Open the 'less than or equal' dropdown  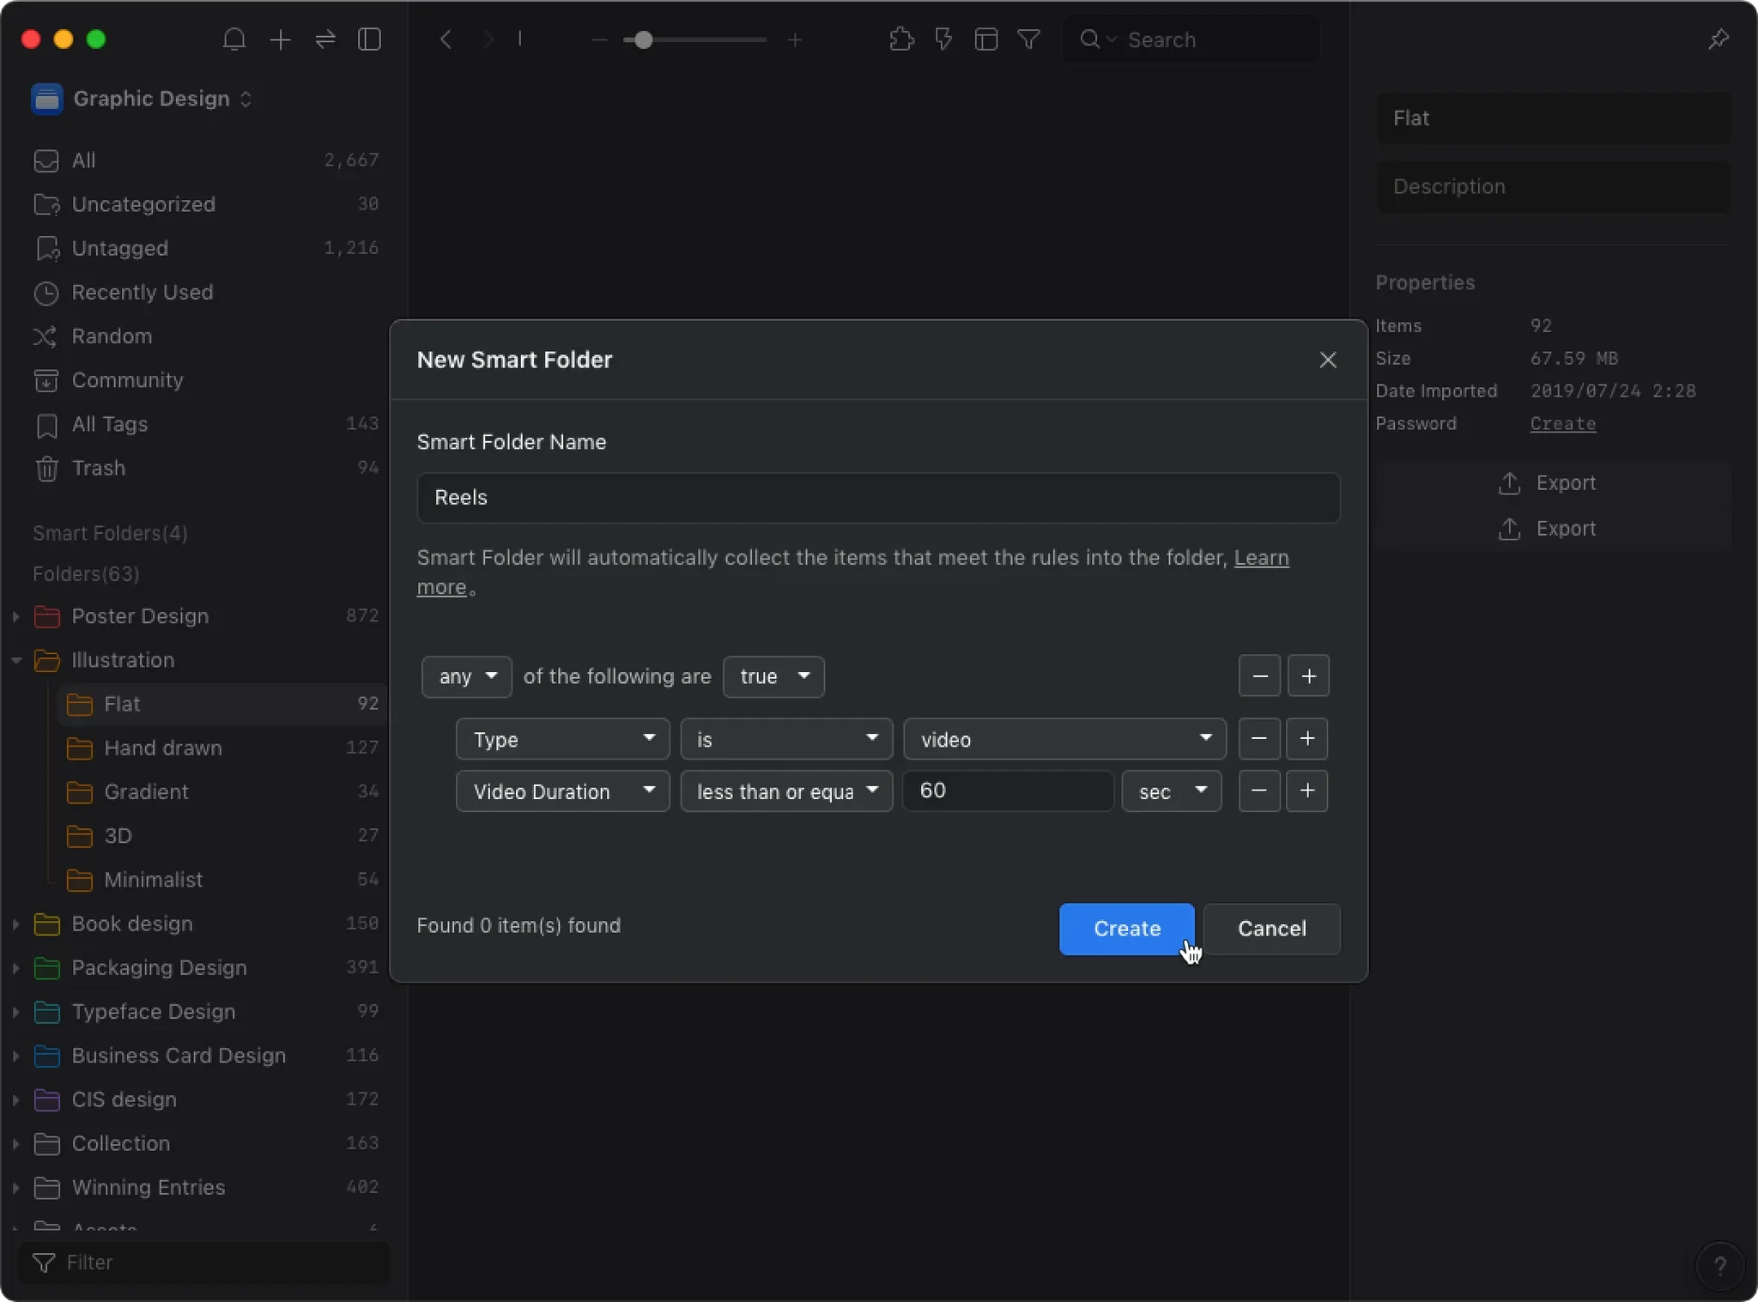786,790
